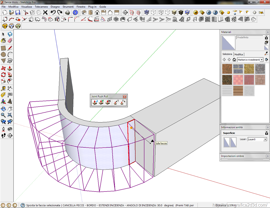Click the Model Info icon
The height and width of the screenshot is (208, 270).
75,12
